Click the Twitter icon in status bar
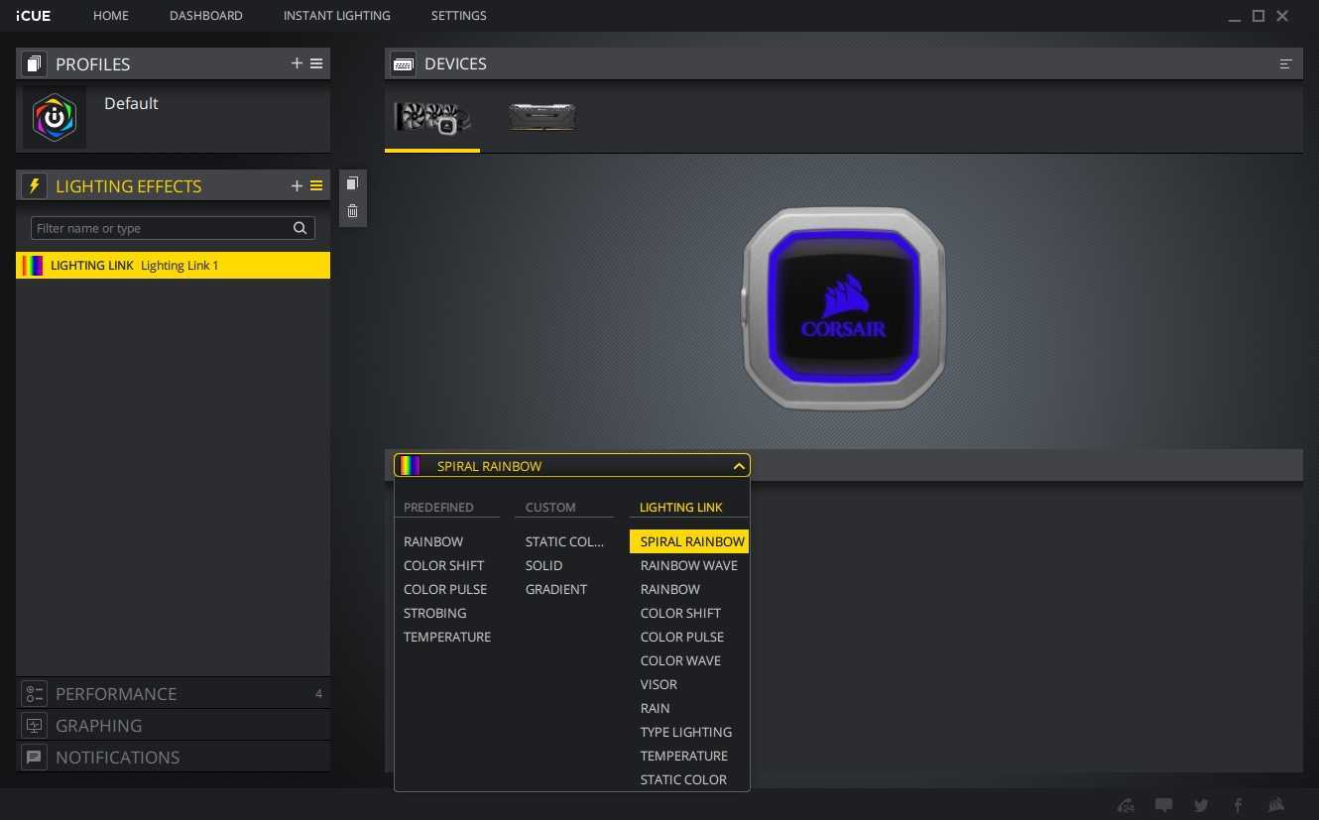Image resolution: width=1319 pixels, height=820 pixels. pos(1201,805)
